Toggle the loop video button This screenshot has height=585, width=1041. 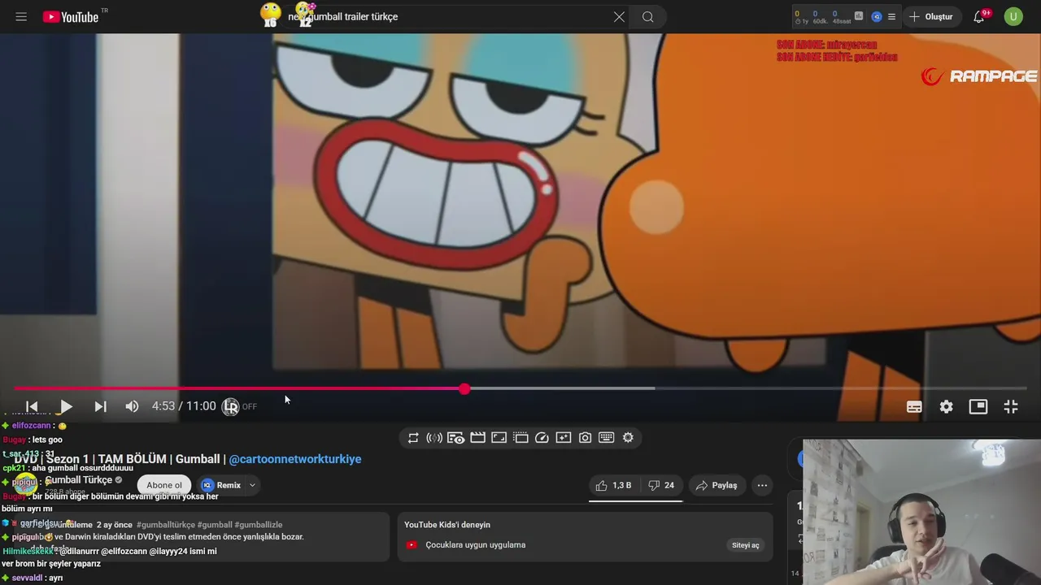point(413,438)
